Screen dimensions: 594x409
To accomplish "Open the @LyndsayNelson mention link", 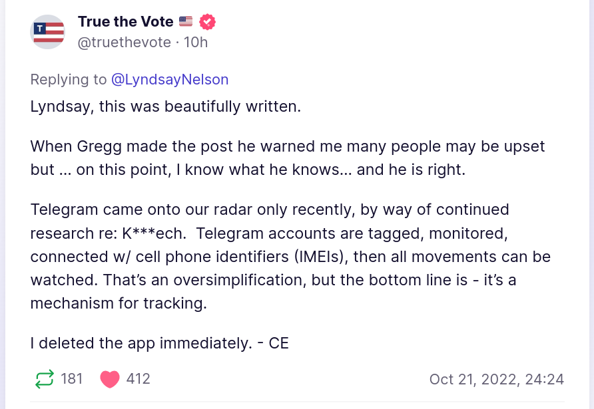I will coord(170,80).
